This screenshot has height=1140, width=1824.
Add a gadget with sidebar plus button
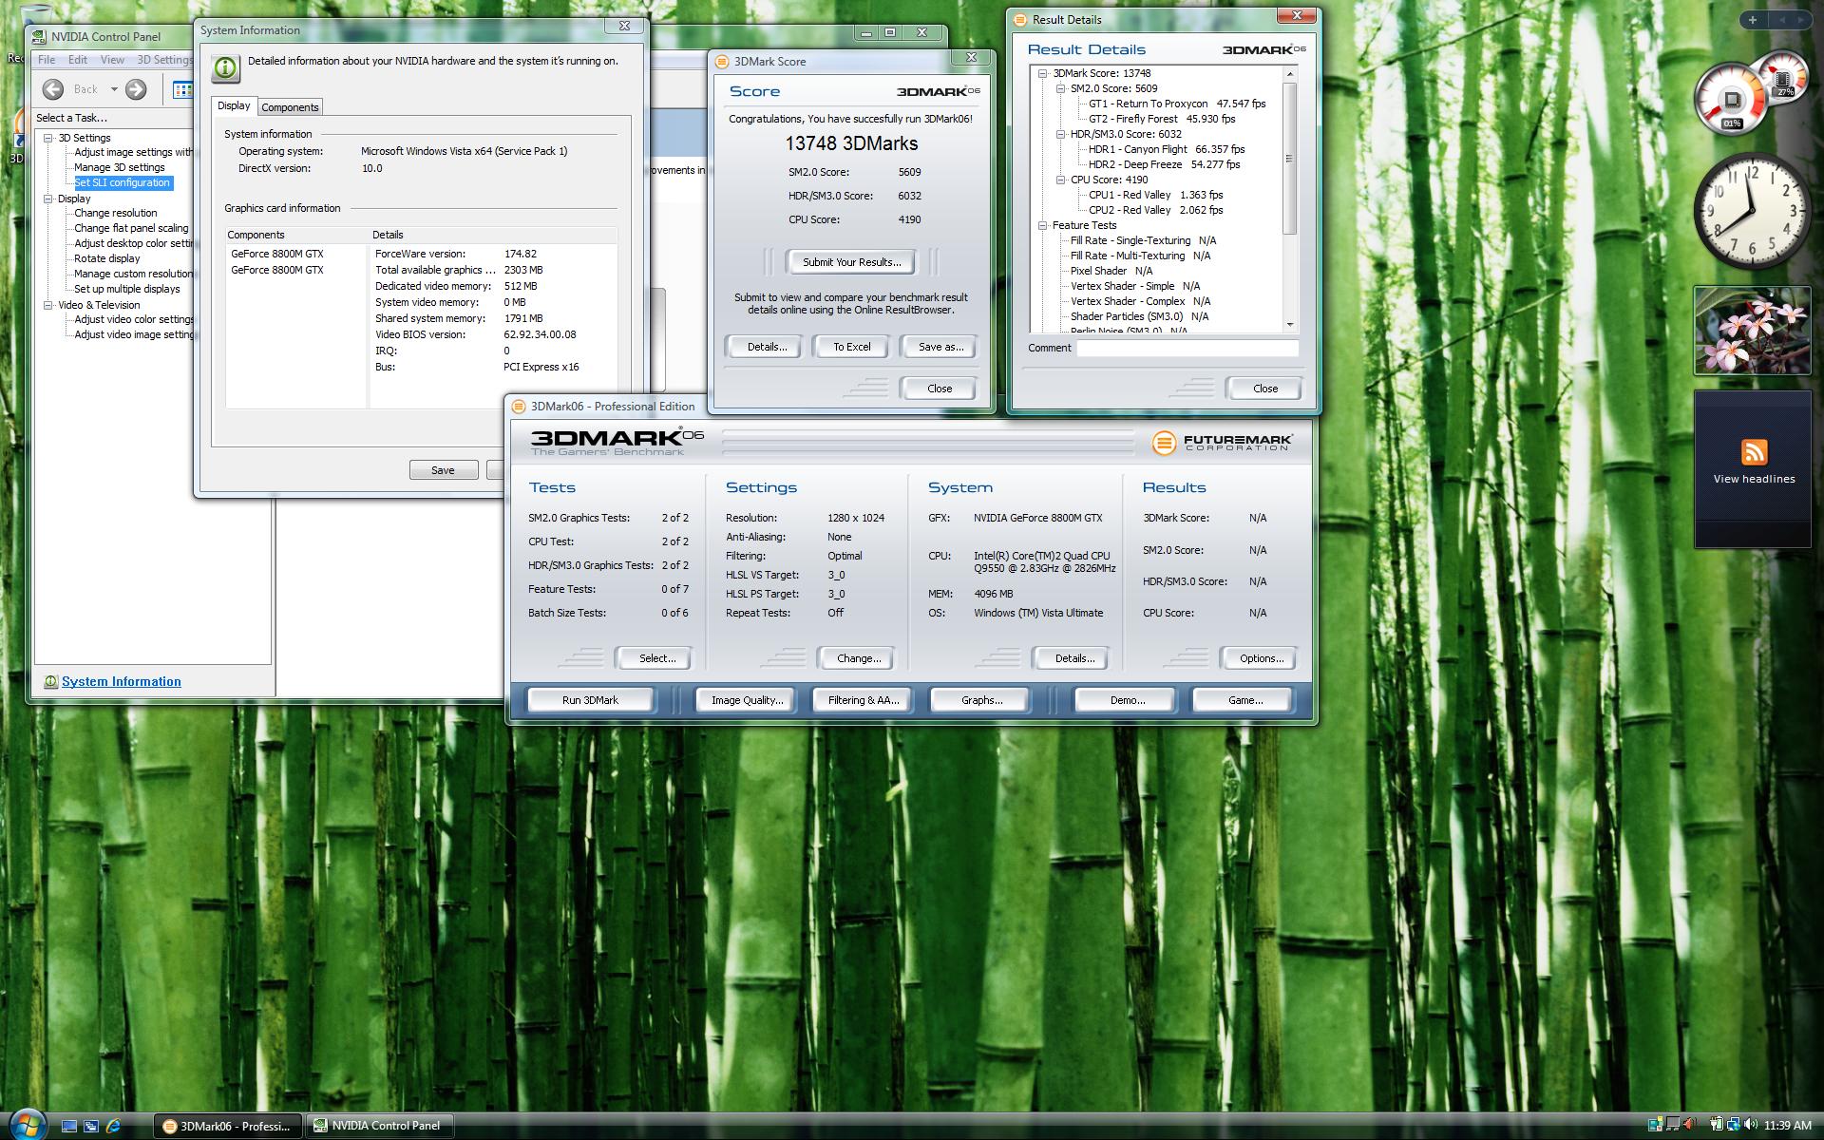pos(1753,19)
